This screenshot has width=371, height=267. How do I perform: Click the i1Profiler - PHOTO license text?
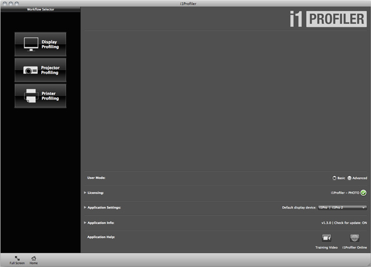345,193
